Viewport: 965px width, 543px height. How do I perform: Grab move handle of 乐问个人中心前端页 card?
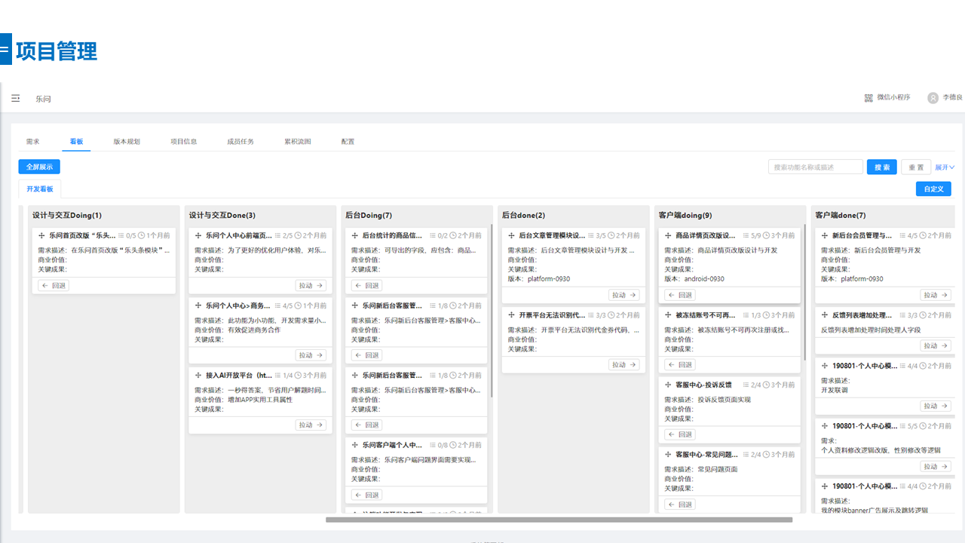[x=199, y=235]
